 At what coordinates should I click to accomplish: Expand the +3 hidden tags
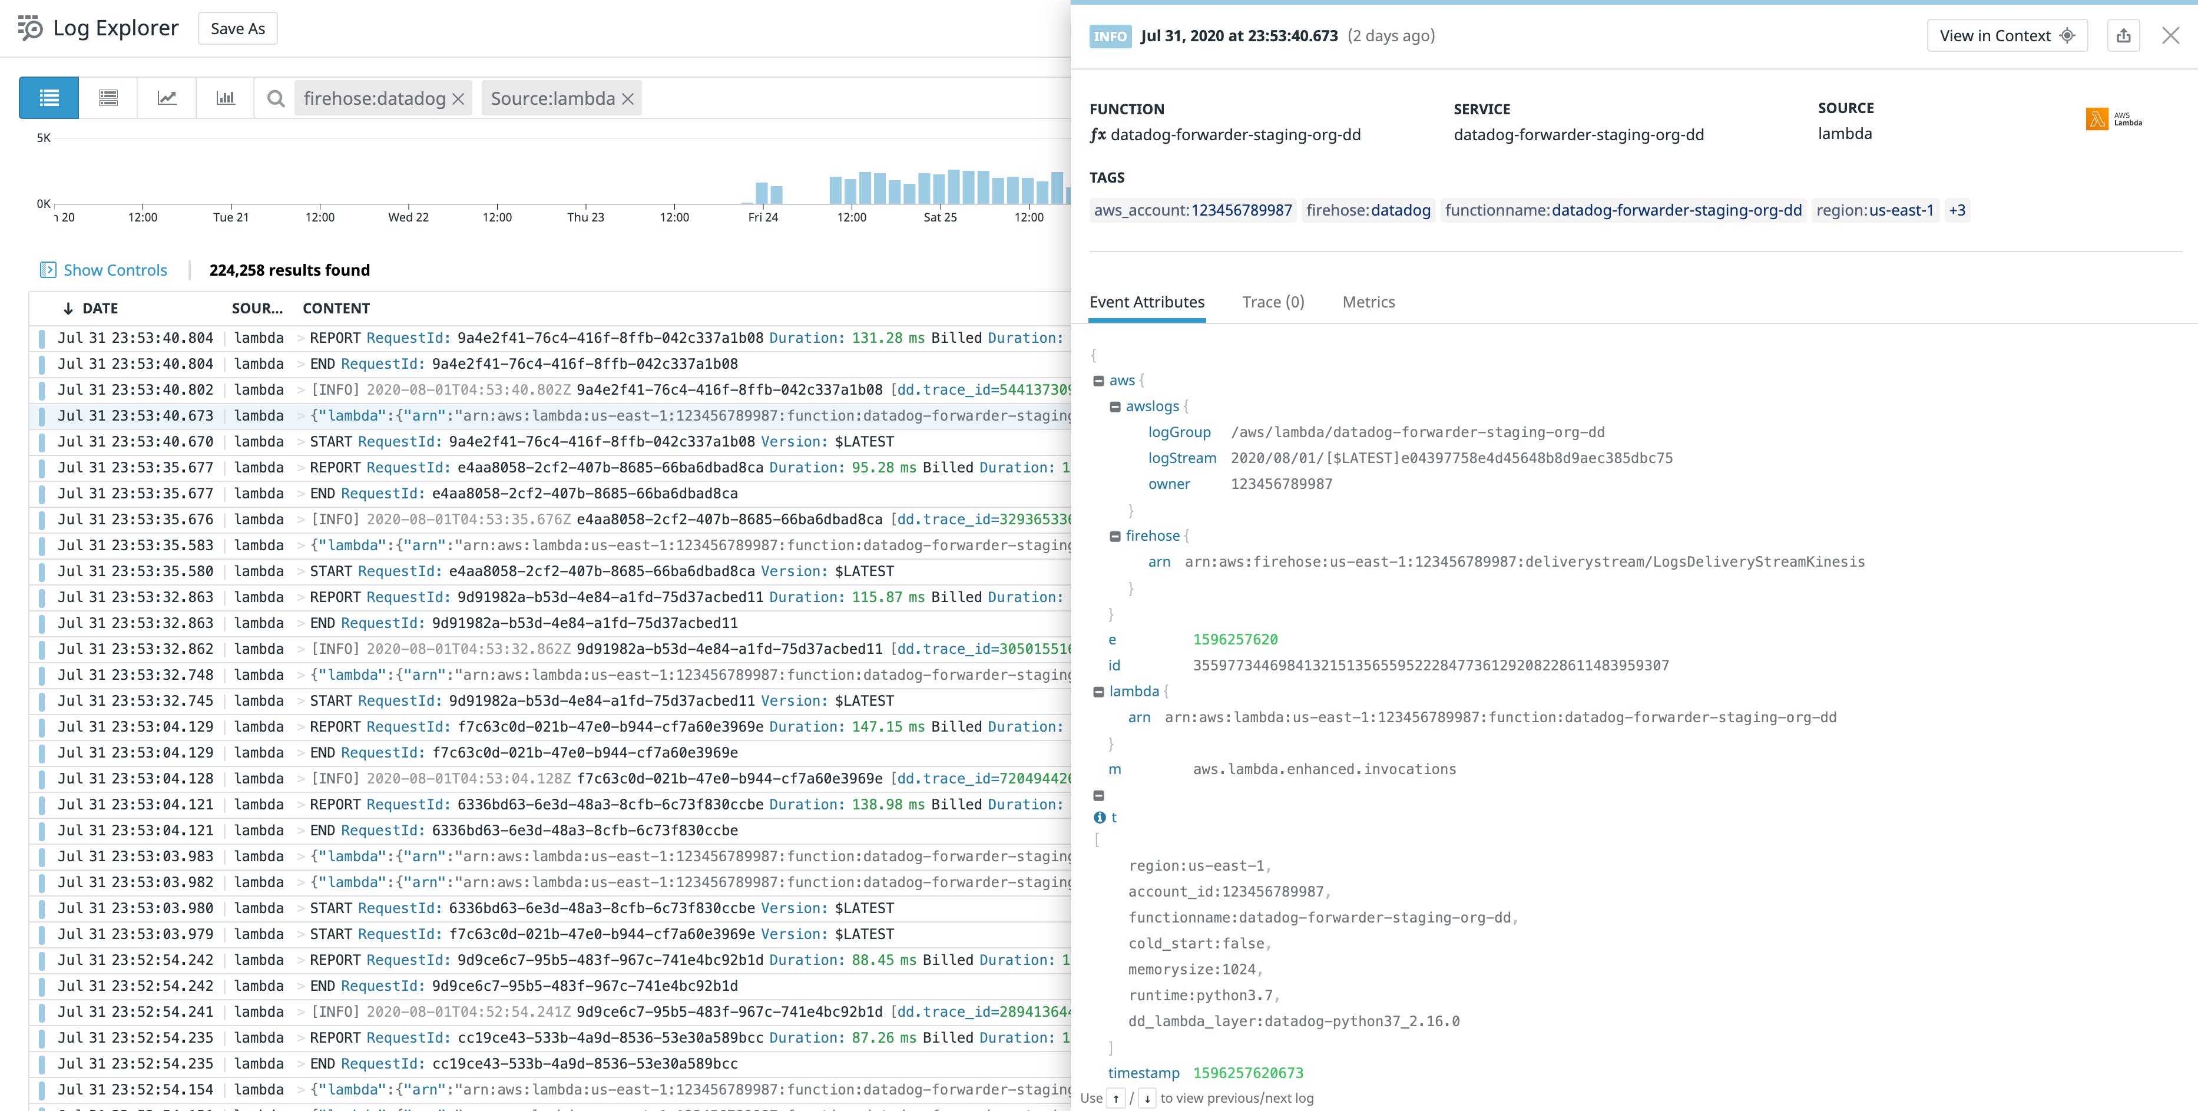pyautogui.click(x=1957, y=210)
